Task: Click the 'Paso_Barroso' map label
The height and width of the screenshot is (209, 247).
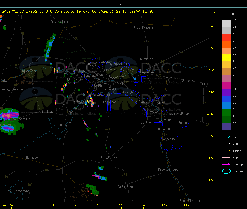Action: pyautogui.click(x=168, y=169)
